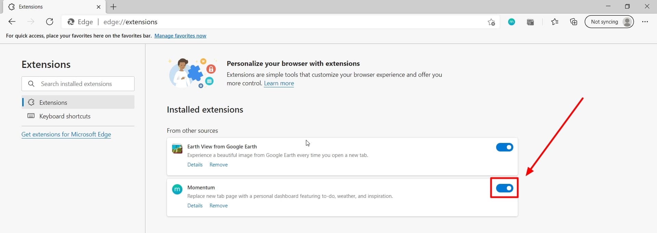Click the Not syncing profile button

coord(609,22)
